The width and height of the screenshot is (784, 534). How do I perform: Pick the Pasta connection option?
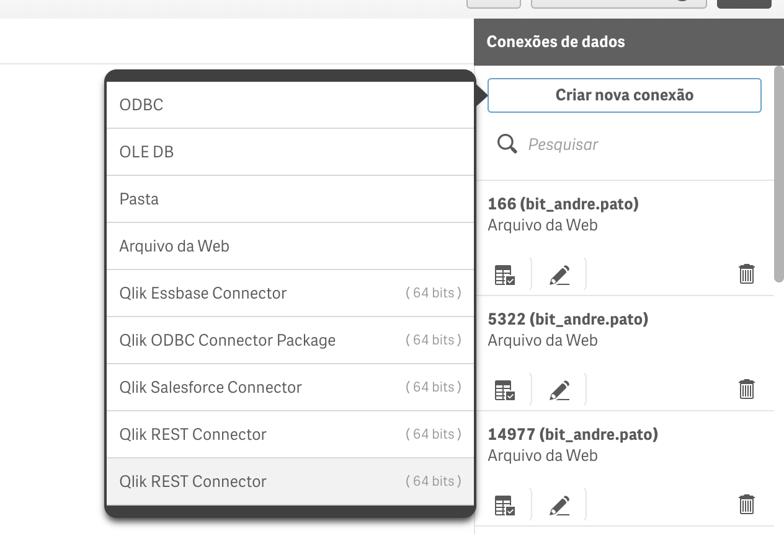tap(290, 199)
